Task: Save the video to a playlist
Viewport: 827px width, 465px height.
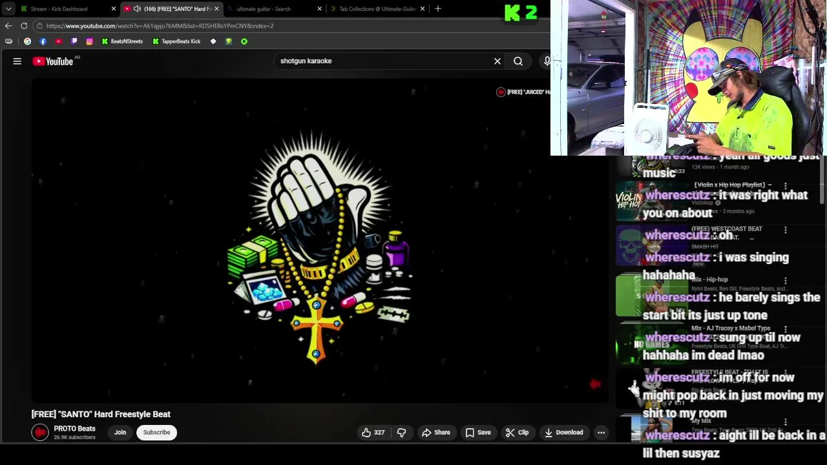Action: point(478,433)
